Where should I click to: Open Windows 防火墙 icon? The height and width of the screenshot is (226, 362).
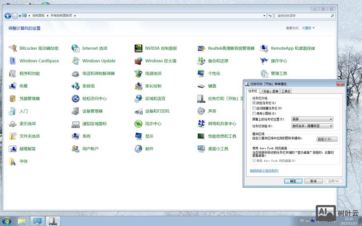coord(138,61)
